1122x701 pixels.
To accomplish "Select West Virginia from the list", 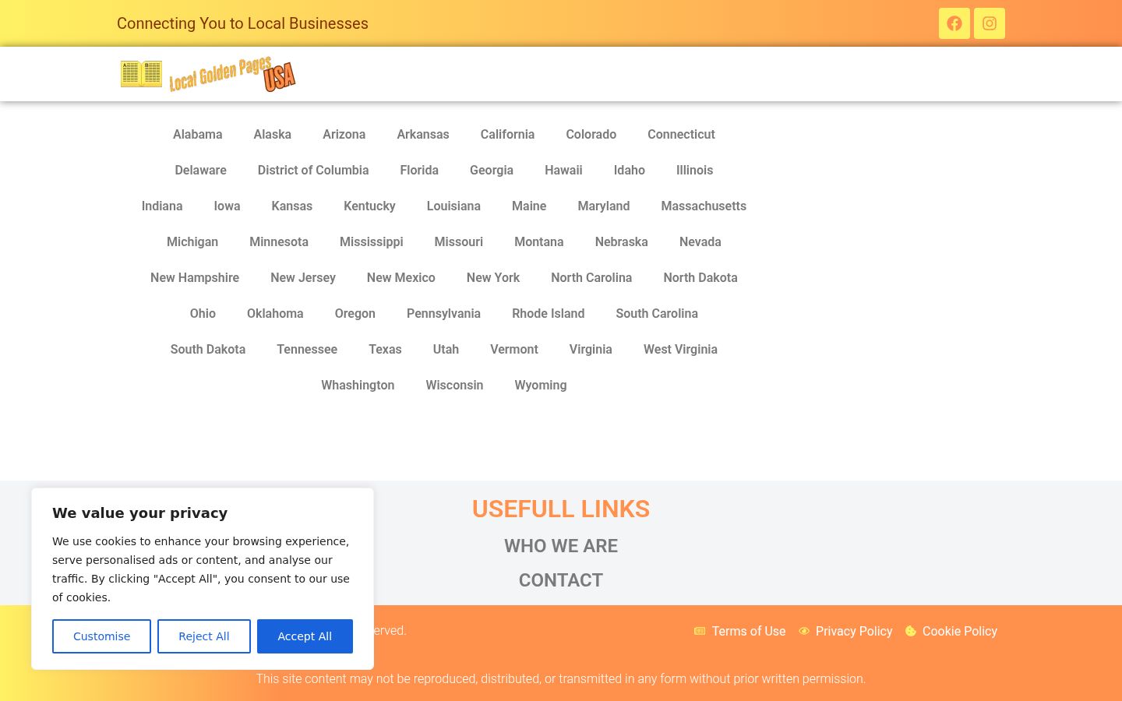I will coord(680,349).
